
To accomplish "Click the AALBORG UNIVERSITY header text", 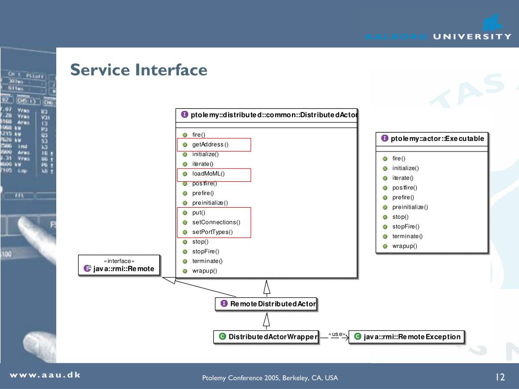I will click(438, 36).
